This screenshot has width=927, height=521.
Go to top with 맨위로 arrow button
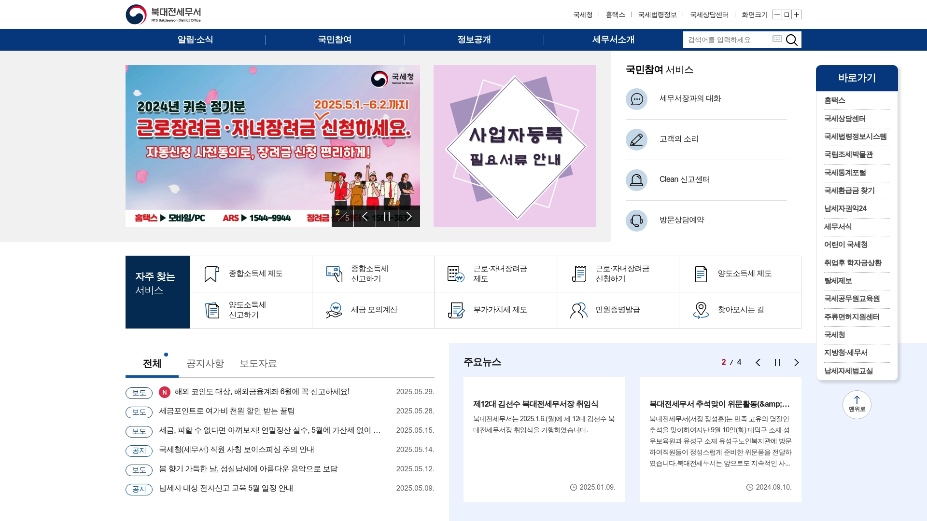[x=857, y=404]
